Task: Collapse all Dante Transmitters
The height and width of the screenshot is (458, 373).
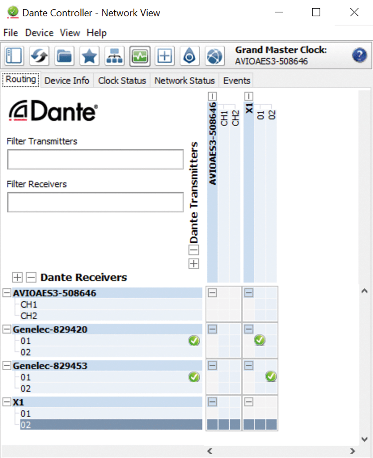Action: click(194, 250)
